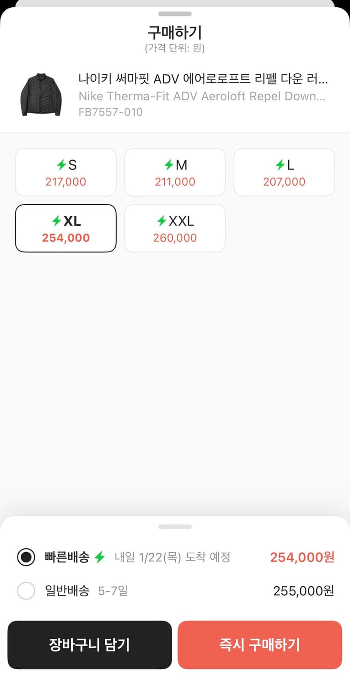Viewport: 350px width, 687px height.
Task: Choose size S priced 217,000
Action: 66,172
